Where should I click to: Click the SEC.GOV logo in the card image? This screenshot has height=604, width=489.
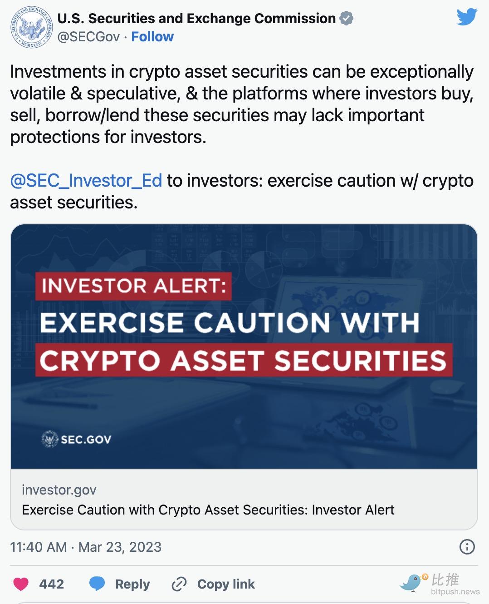76,439
